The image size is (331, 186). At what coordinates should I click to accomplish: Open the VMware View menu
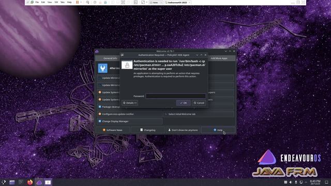point(50,2)
